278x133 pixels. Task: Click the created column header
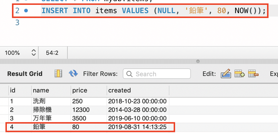138,90
